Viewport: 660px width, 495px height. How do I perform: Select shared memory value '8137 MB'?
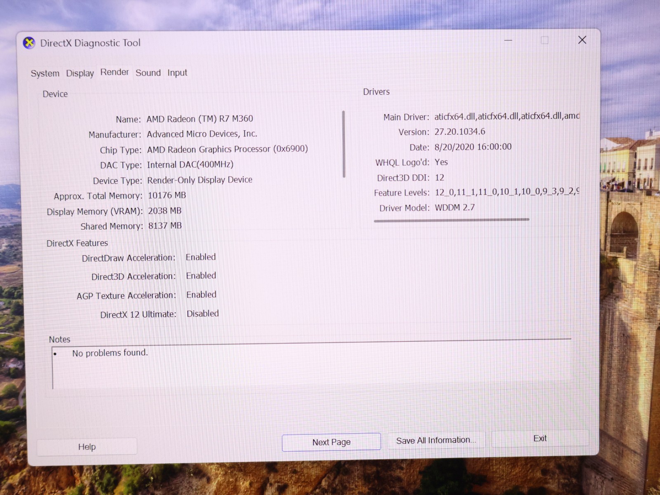pyautogui.click(x=165, y=226)
